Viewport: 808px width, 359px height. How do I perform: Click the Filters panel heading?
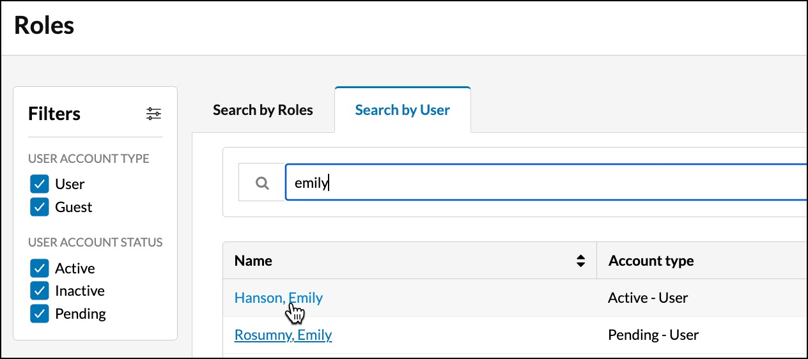tap(54, 114)
